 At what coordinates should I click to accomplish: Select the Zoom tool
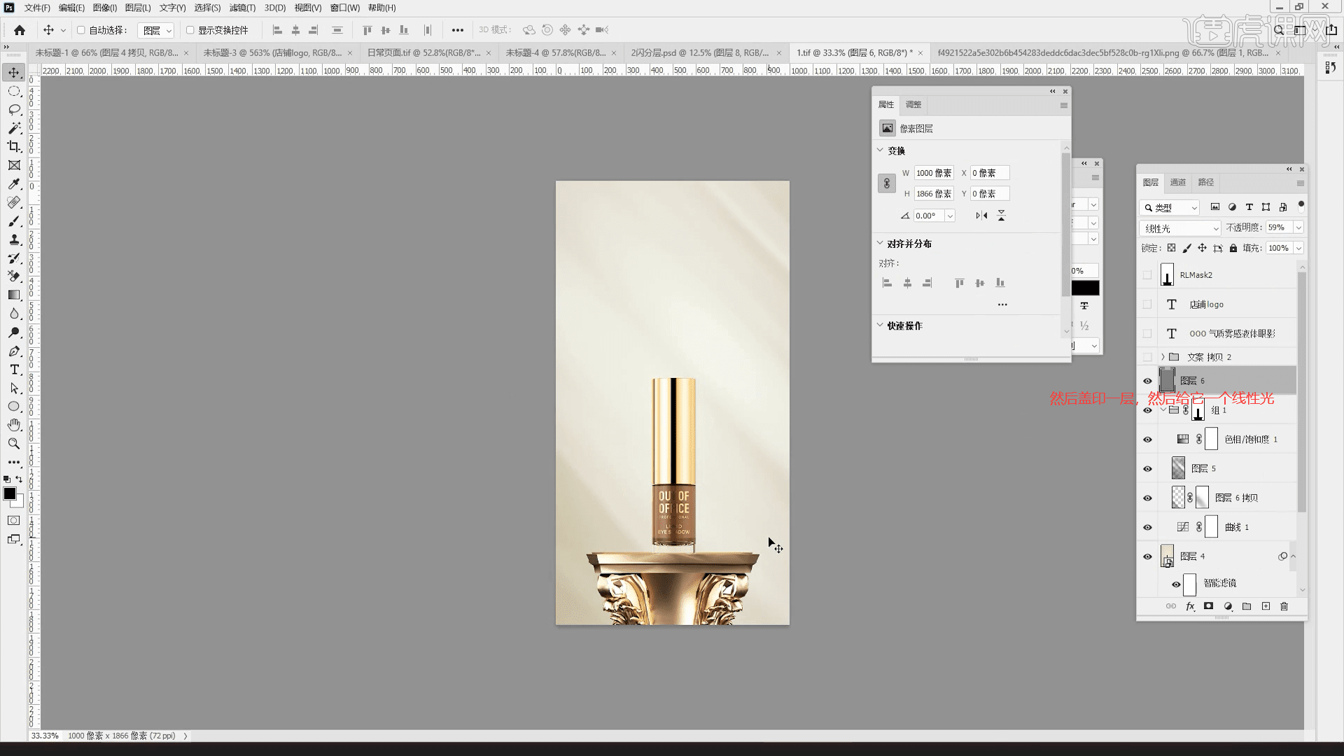[x=14, y=444]
